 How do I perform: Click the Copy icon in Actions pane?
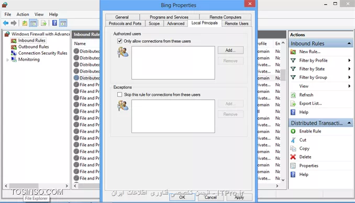[x=293, y=148]
